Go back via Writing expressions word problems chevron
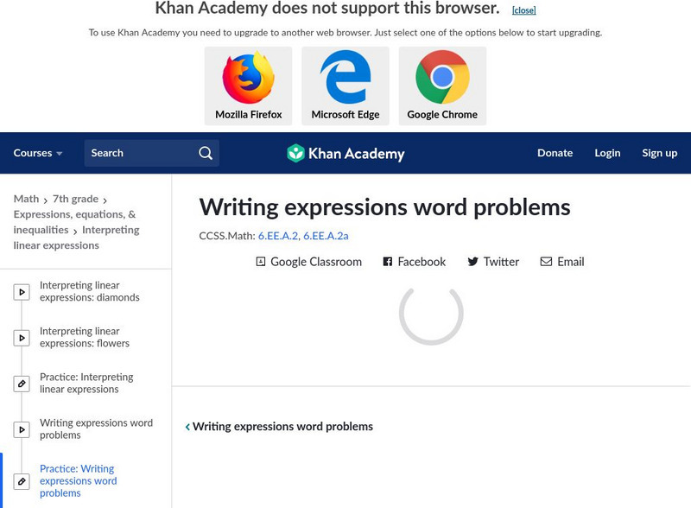691x508 pixels. click(187, 427)
